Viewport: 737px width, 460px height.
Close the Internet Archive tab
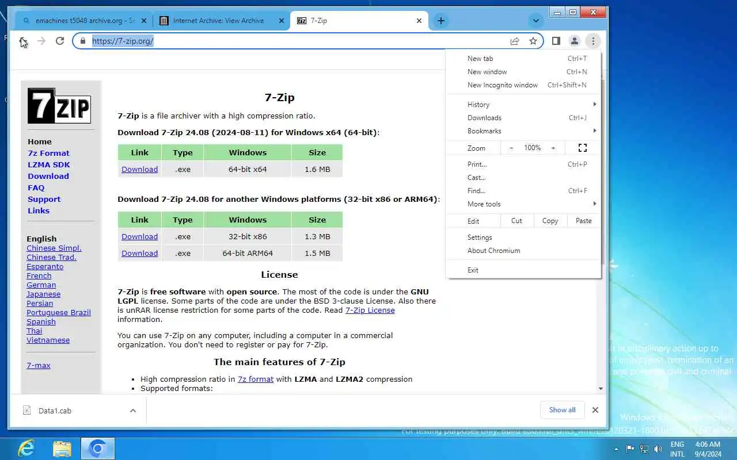click(x=282, y=21)
